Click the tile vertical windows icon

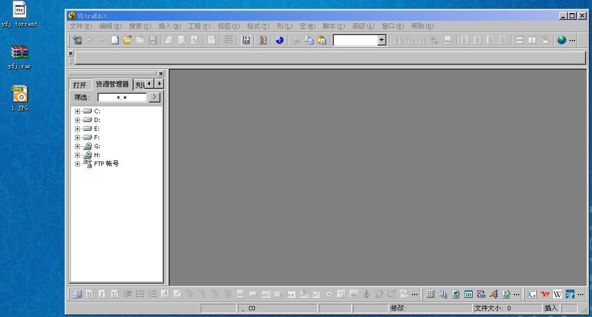[x=532, y=39]
